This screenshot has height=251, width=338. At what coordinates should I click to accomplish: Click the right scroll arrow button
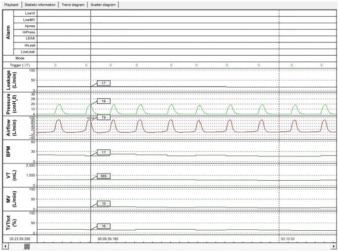(333, 246)
